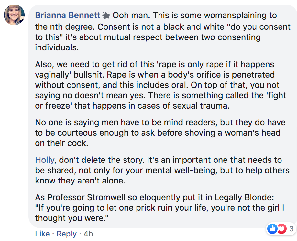Click the sentence "don't delete the story"
The image size is (297, 241).
click(x=102, y=160)
